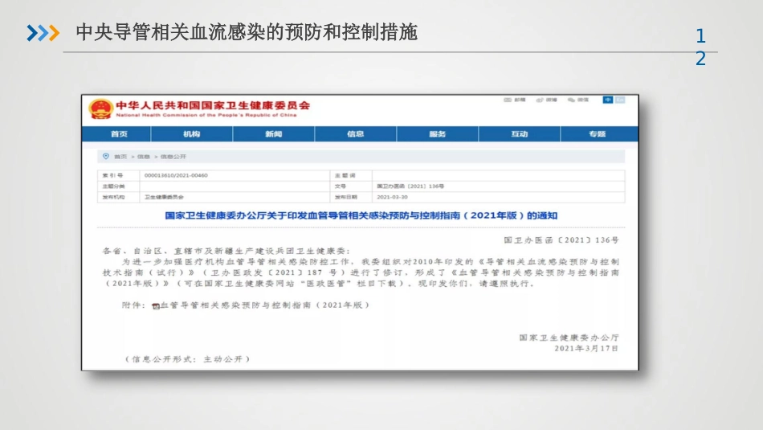Click the salutation line 各省、自治区、直辖市…卫生健康委
763x430 pixels.
coord(226,251)
